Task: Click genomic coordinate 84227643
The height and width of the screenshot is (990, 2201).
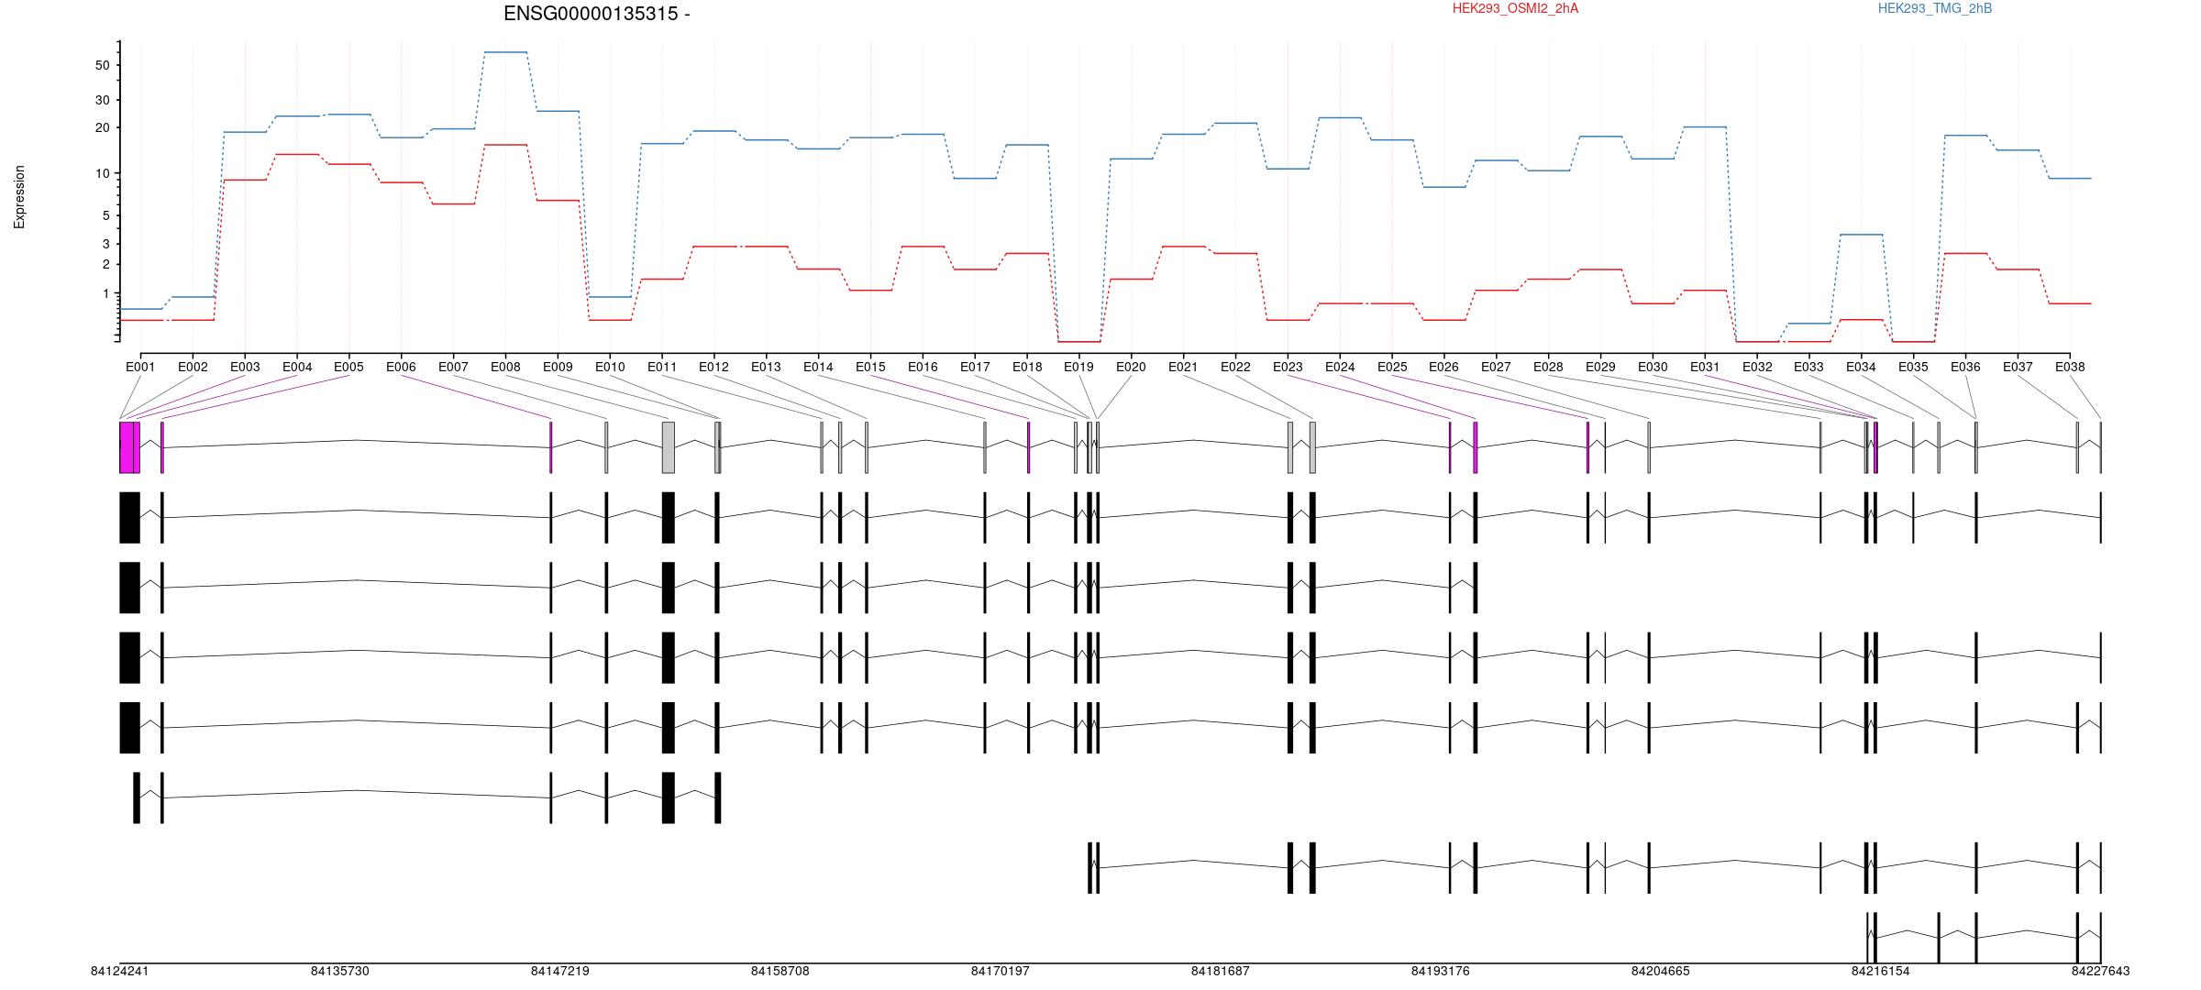Action: coord(2101,971)
